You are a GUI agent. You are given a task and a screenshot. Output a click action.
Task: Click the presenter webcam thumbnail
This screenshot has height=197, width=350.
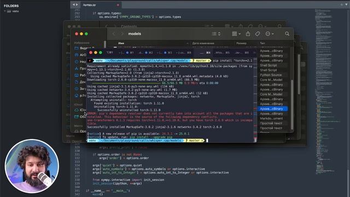(32, 166)
